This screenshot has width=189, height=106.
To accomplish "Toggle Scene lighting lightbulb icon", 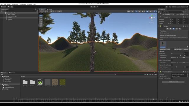I will click(x=136, y=11).
